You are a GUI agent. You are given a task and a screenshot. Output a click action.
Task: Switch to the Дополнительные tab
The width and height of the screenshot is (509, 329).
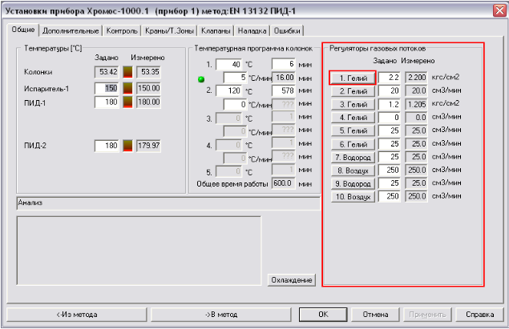(x=71, y=31)
